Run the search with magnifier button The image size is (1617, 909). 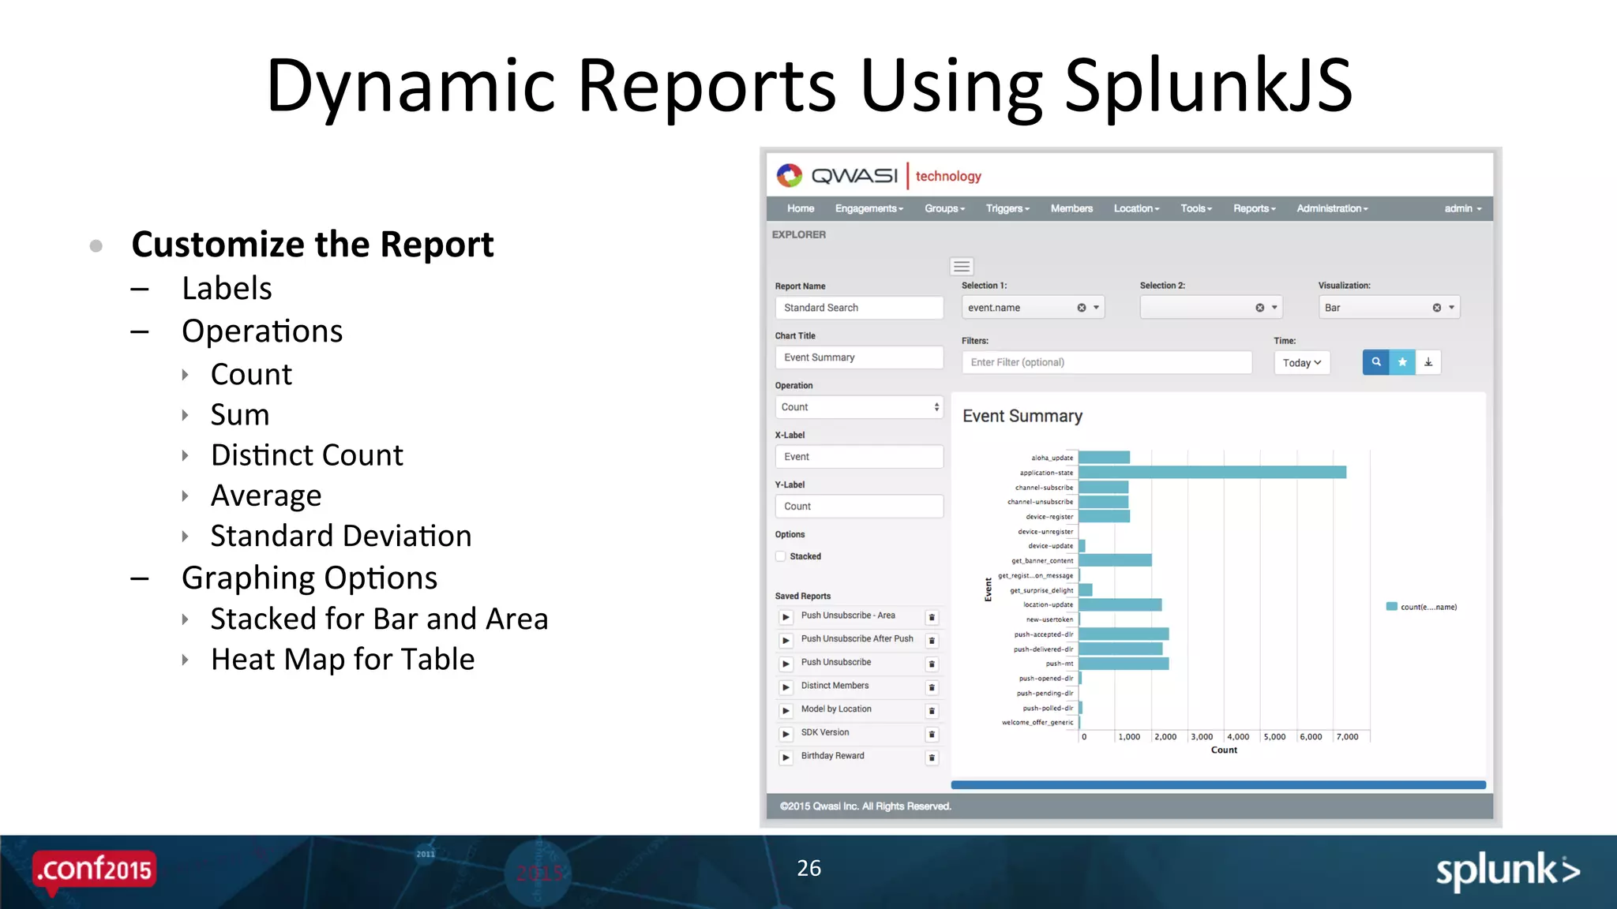click(1376, 362)
